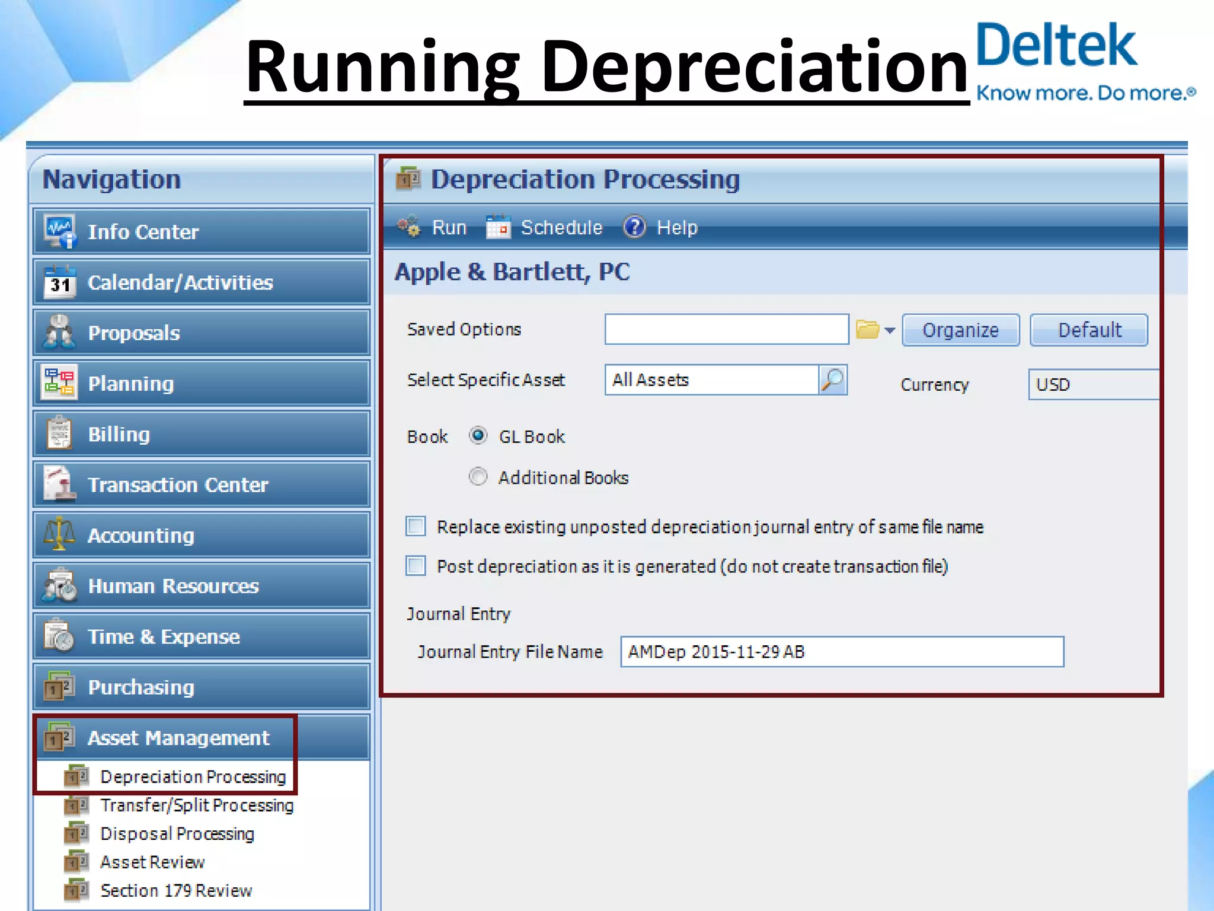The height and width of the screenshot is (911, 1214).
Task: Open the Purchasing navigation menu
Action: pos(202,687)
